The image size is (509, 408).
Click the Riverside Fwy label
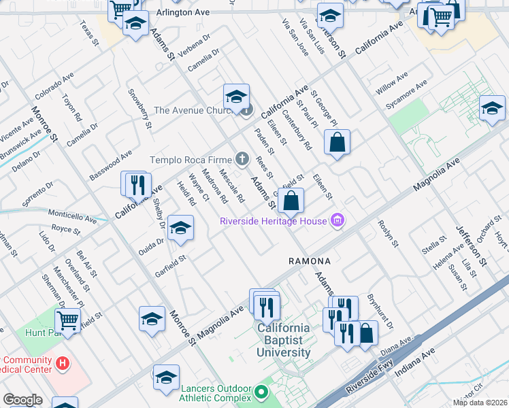(x=369, y=377)
